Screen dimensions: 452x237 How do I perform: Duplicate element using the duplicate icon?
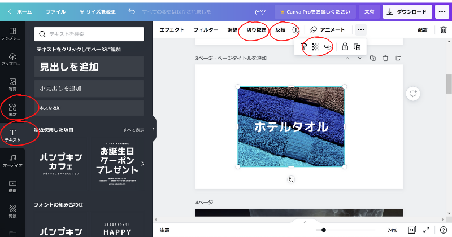[x=357, y=47]
